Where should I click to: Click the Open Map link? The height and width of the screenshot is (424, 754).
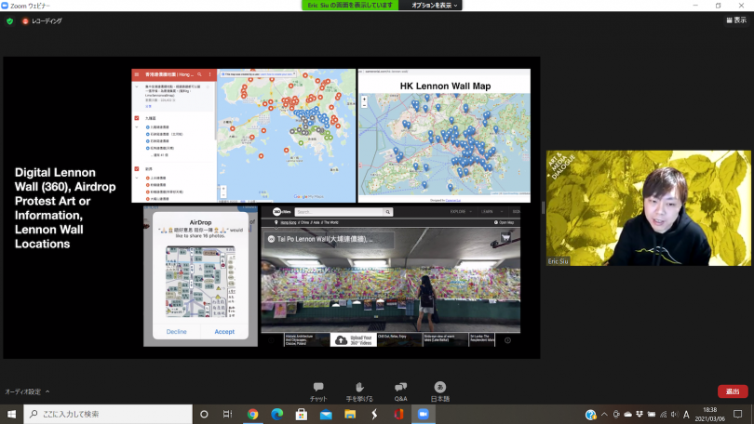[x=504, y=222]
